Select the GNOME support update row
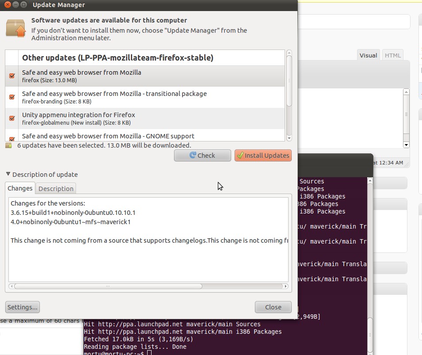This screenshot has width=422, height=355. click(x=145, y=135)
